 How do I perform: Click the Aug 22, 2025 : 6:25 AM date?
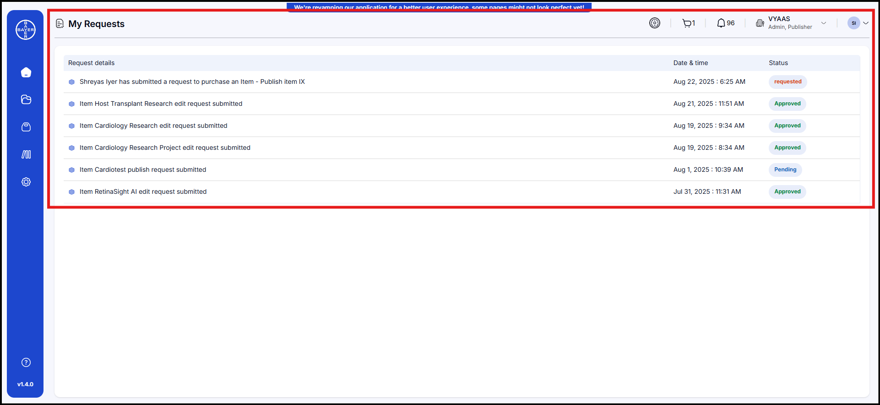click(709, 82)
